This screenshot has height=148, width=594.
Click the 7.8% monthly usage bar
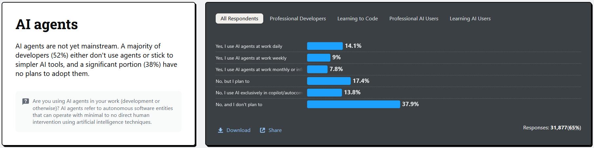point(317,69)
